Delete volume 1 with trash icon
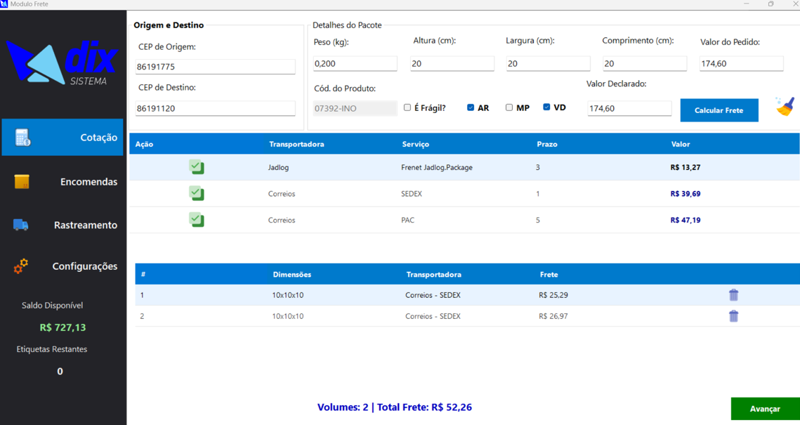800x425 pixels. tap(733, 295)
